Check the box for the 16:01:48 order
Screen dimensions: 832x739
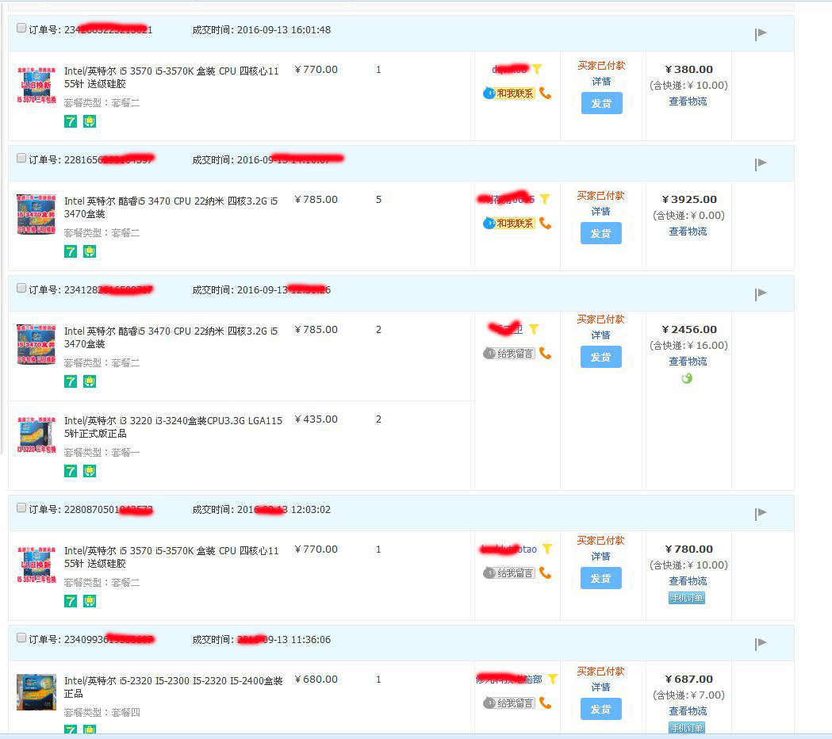click(21, 28)
